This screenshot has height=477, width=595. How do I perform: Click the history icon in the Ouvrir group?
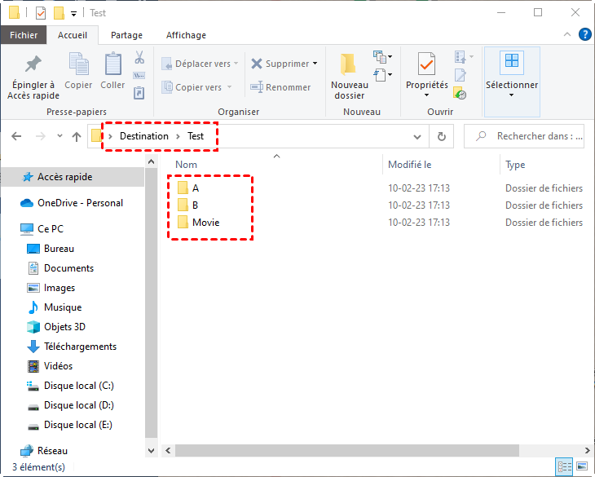(x=460, y=93)
